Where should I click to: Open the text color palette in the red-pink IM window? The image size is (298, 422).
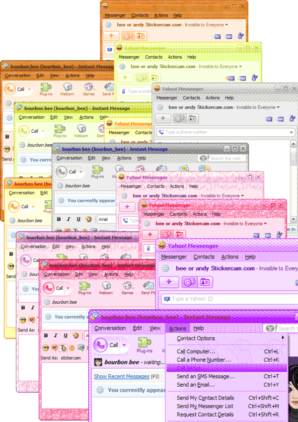75,336
